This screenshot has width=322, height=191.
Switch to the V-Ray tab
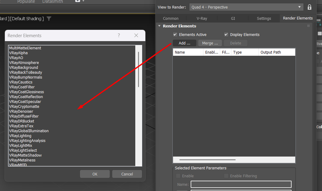[202, 18]
